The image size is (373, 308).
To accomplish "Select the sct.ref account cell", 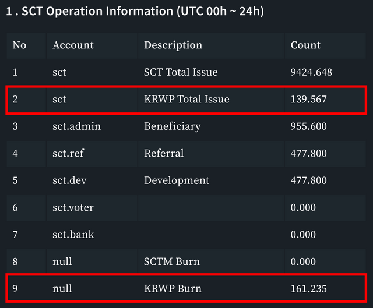I will coord(68,153).
